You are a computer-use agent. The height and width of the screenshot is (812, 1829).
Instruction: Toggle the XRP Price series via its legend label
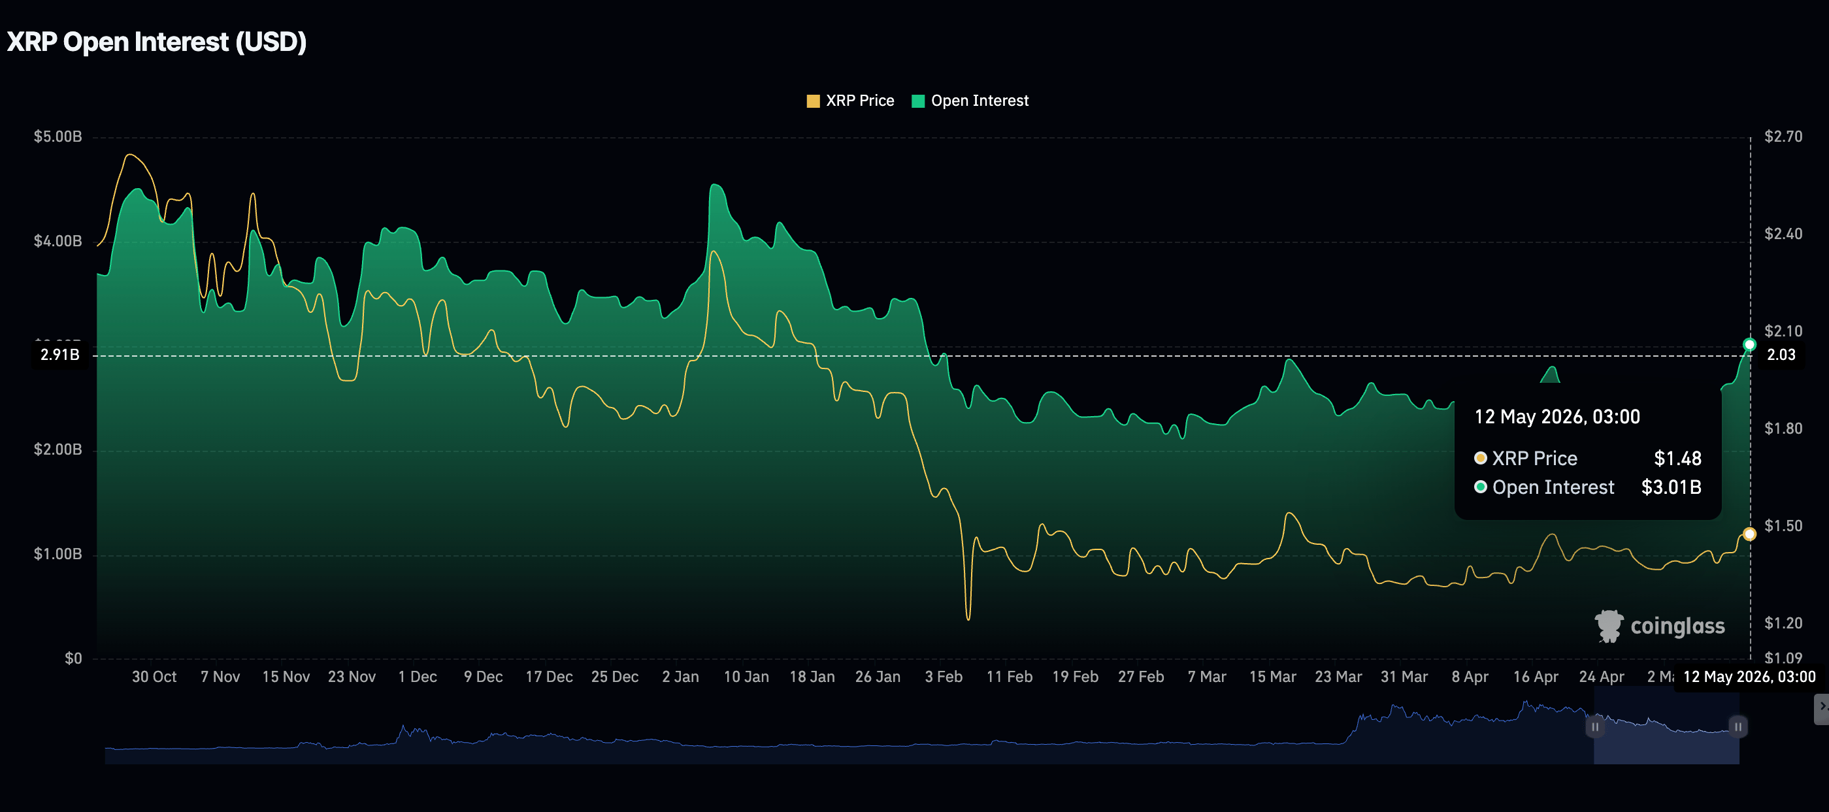(x=860, y=101)
